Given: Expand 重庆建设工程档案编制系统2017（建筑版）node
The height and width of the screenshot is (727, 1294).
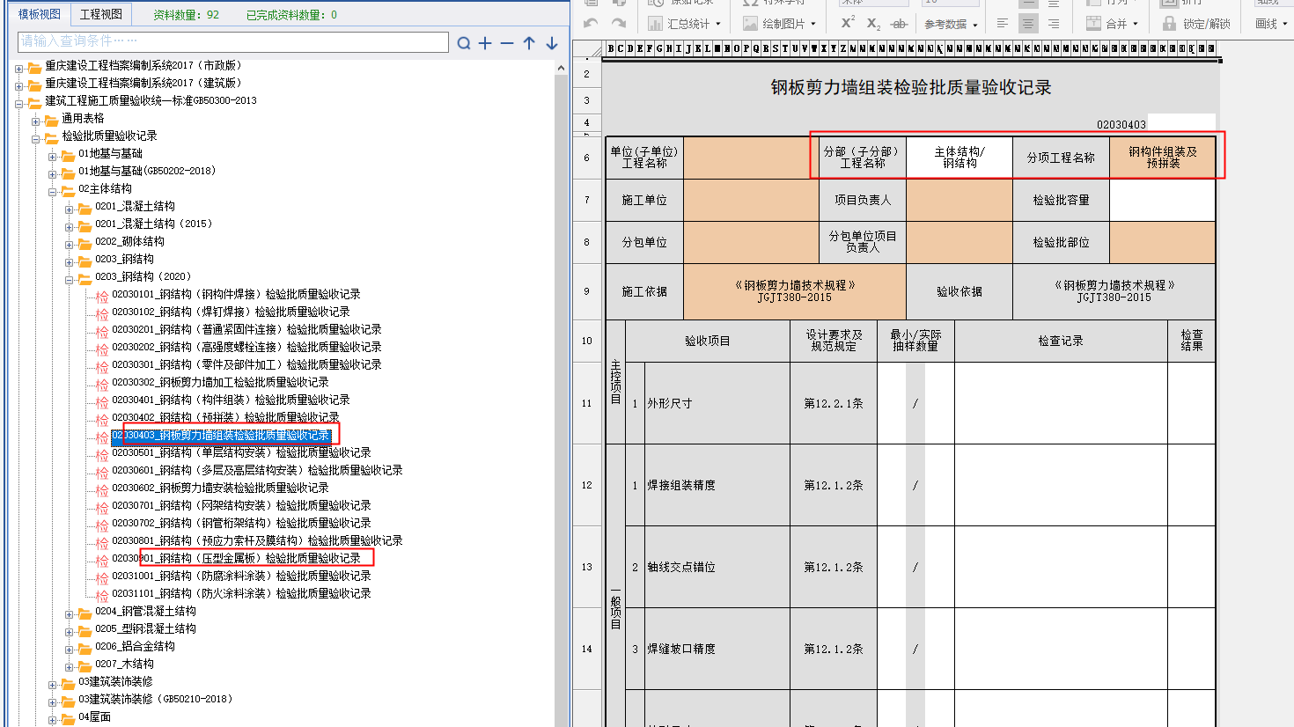Looking at the screenshot, I should [19, 85].
